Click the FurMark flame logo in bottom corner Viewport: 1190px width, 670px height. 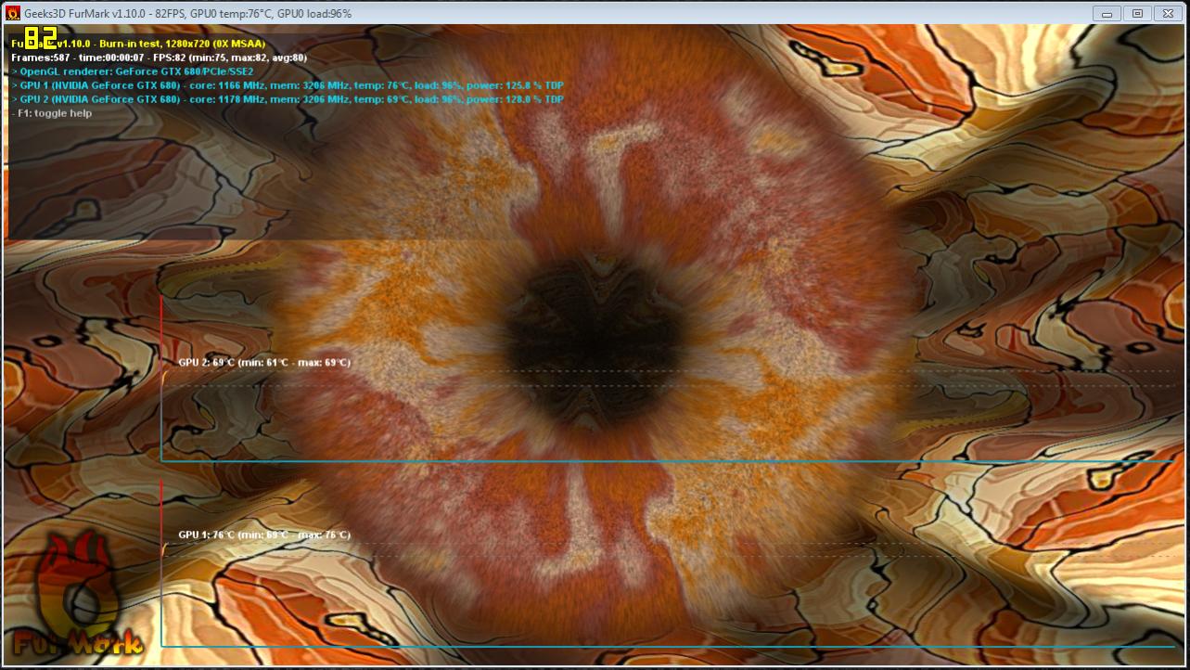(76, 594)
